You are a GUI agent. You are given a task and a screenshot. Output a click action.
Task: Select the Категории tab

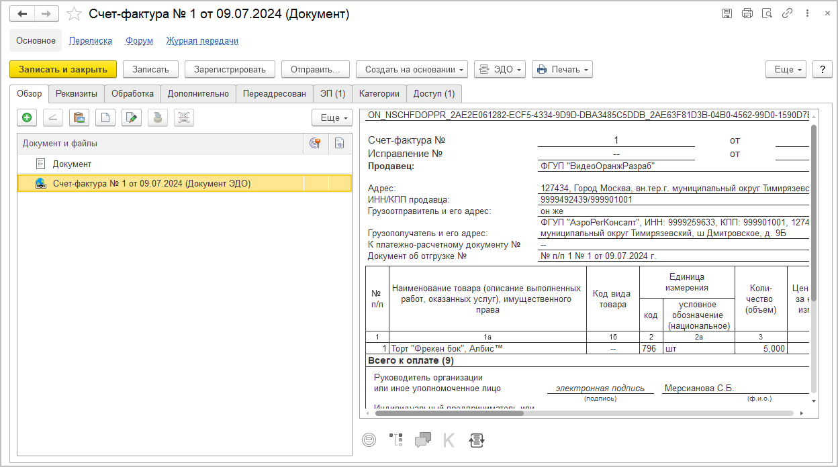tap(379, 94)
